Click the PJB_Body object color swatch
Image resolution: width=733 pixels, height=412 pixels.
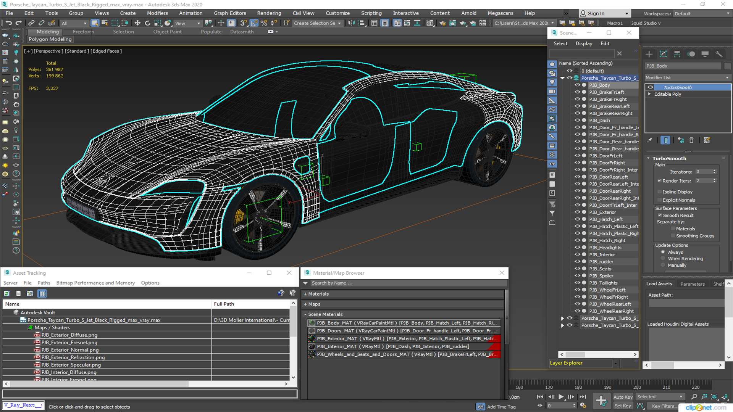click(x=727, y=66)
